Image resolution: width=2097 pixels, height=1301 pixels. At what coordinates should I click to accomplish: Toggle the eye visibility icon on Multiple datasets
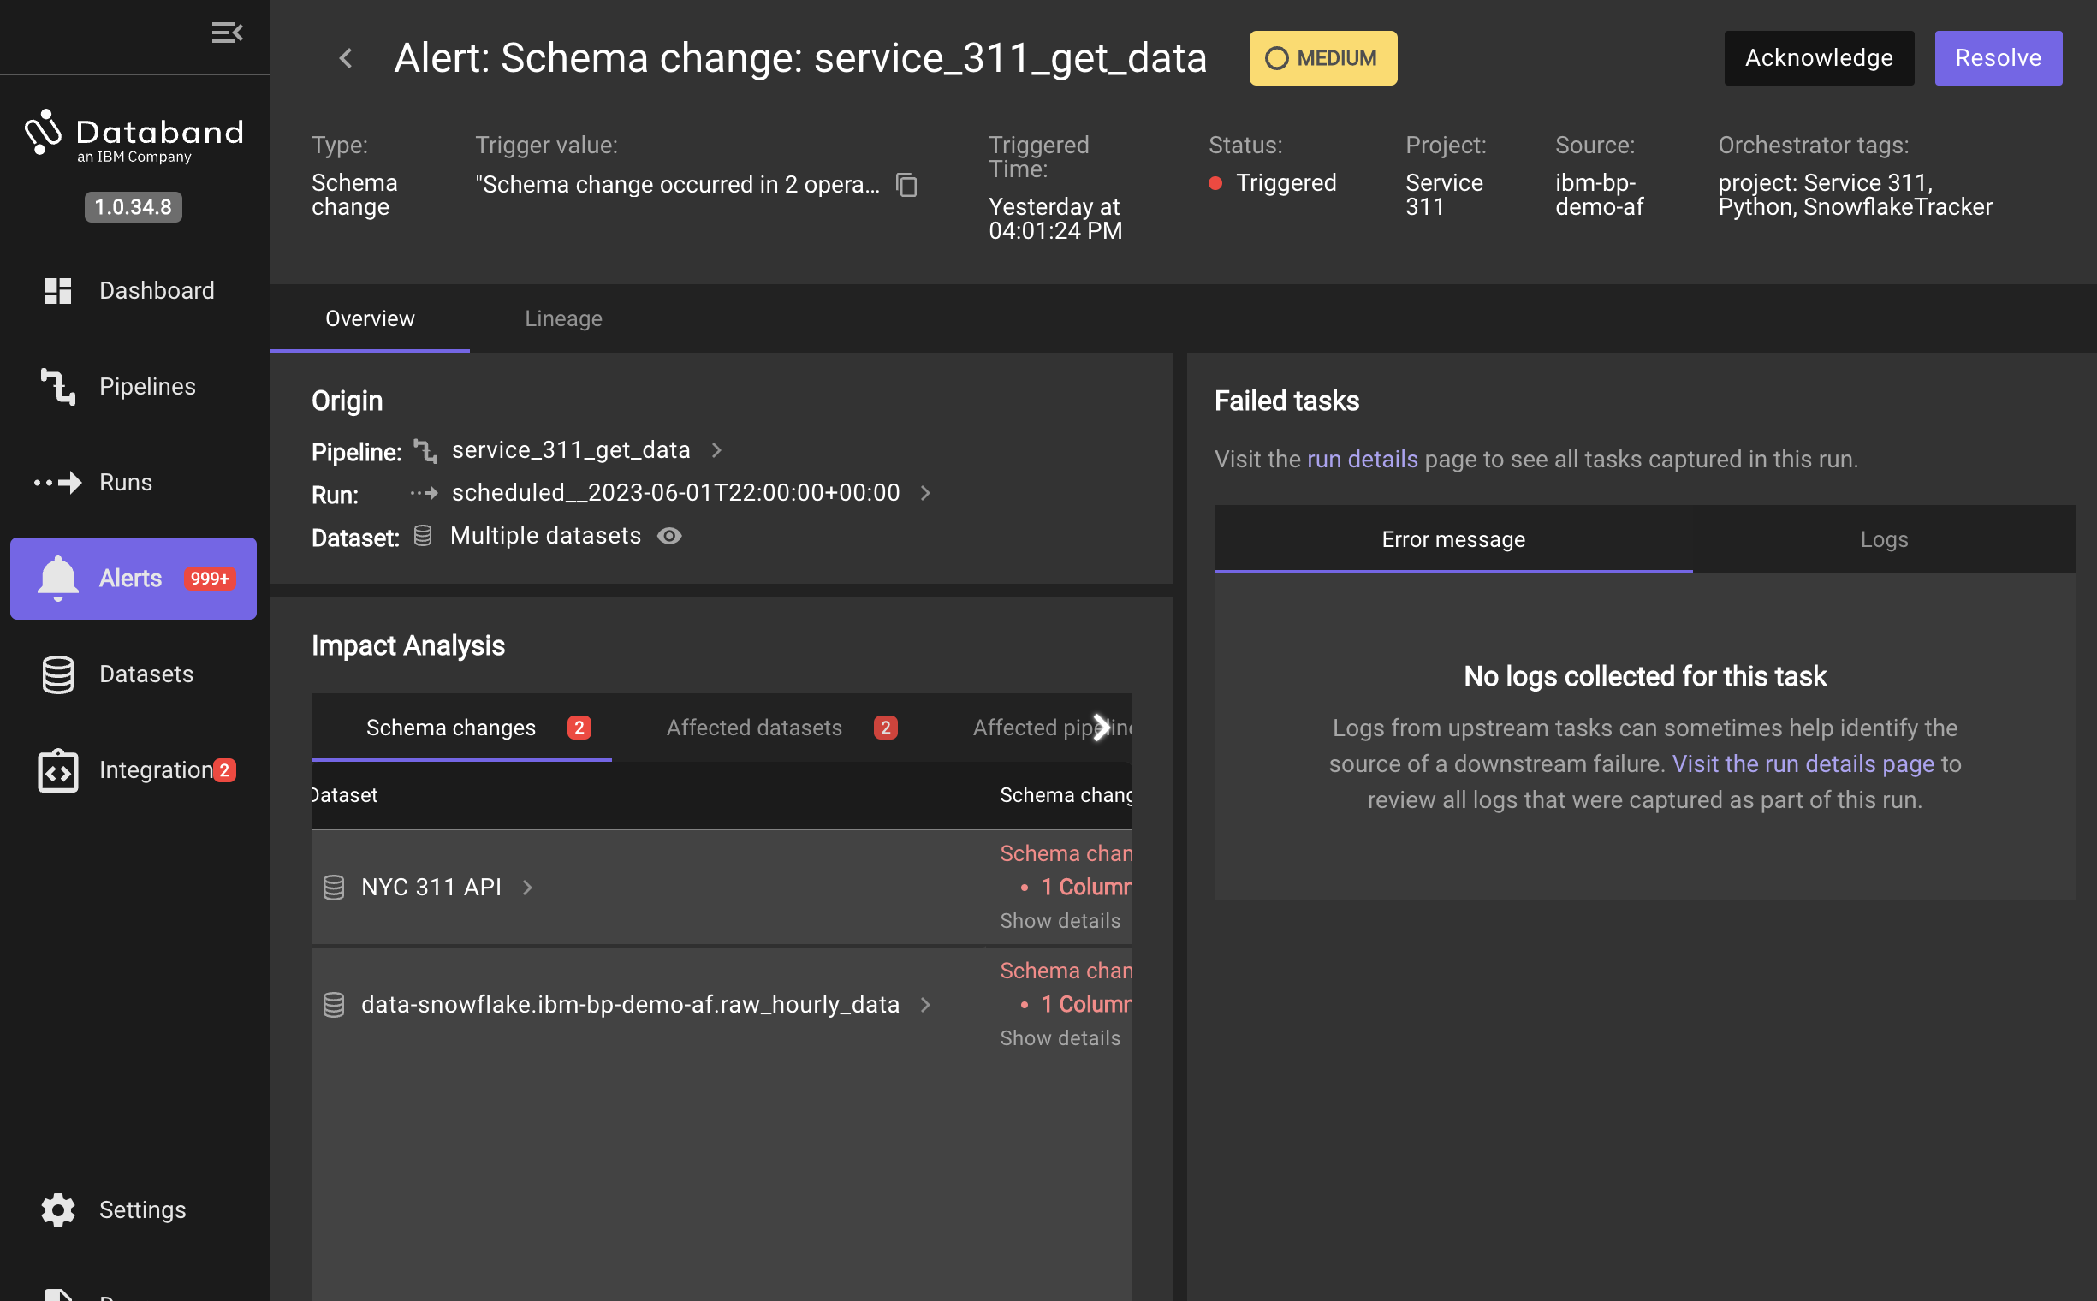(x=670, y=535)
